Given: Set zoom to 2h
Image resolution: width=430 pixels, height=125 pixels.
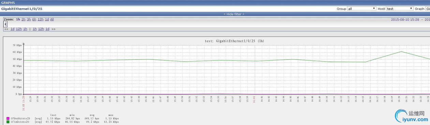Looking at the screenshot, I should (23, 19).
